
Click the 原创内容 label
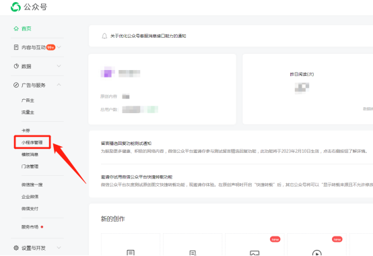pos(108,96)
